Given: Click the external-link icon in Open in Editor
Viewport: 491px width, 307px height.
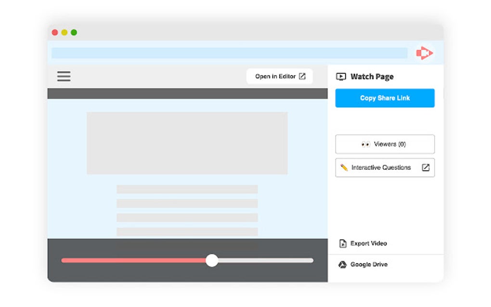Looking at the screenshot, I should coord(302,77).
